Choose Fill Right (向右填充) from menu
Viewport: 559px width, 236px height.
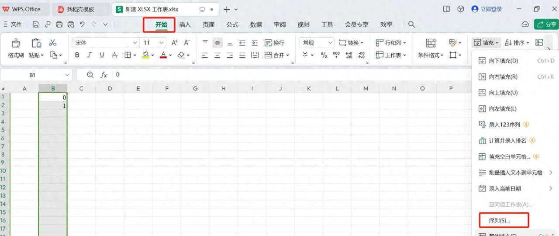(516, 77)
